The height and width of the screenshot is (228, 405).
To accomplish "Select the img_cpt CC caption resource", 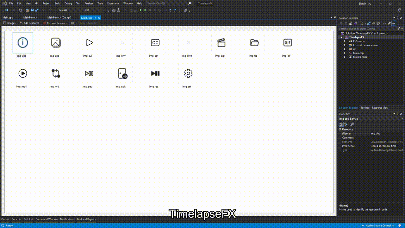I will pyautogui.click(x=155, y=42).
